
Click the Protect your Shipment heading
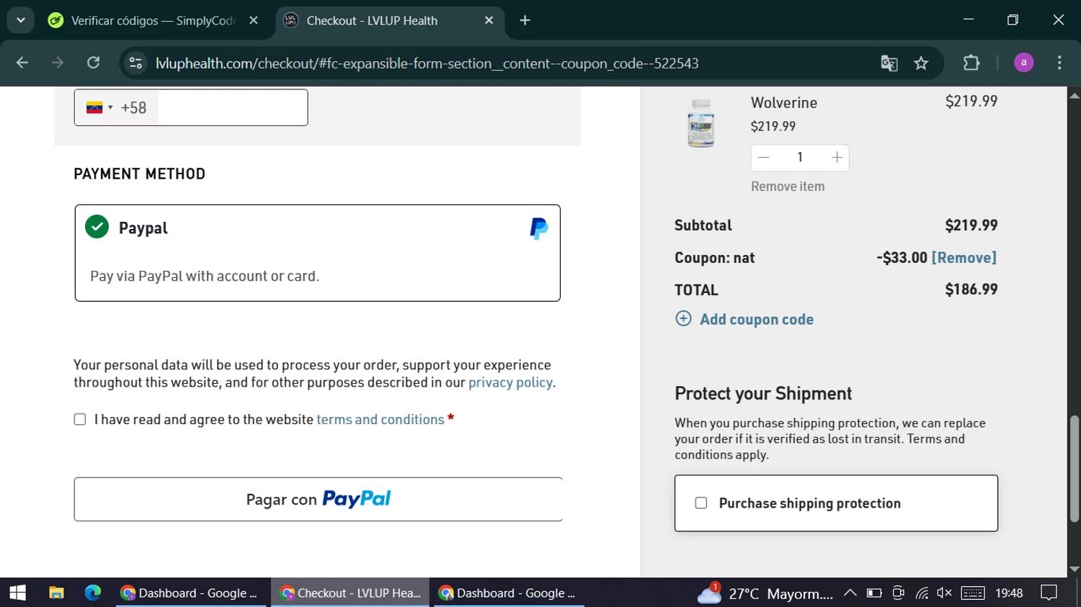[x=763, y=393]
